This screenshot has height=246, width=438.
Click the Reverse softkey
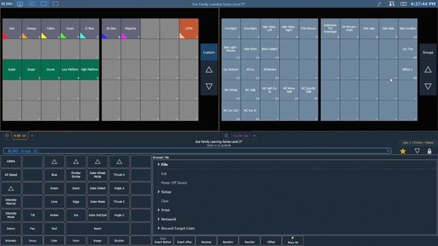tap(206, 241)
